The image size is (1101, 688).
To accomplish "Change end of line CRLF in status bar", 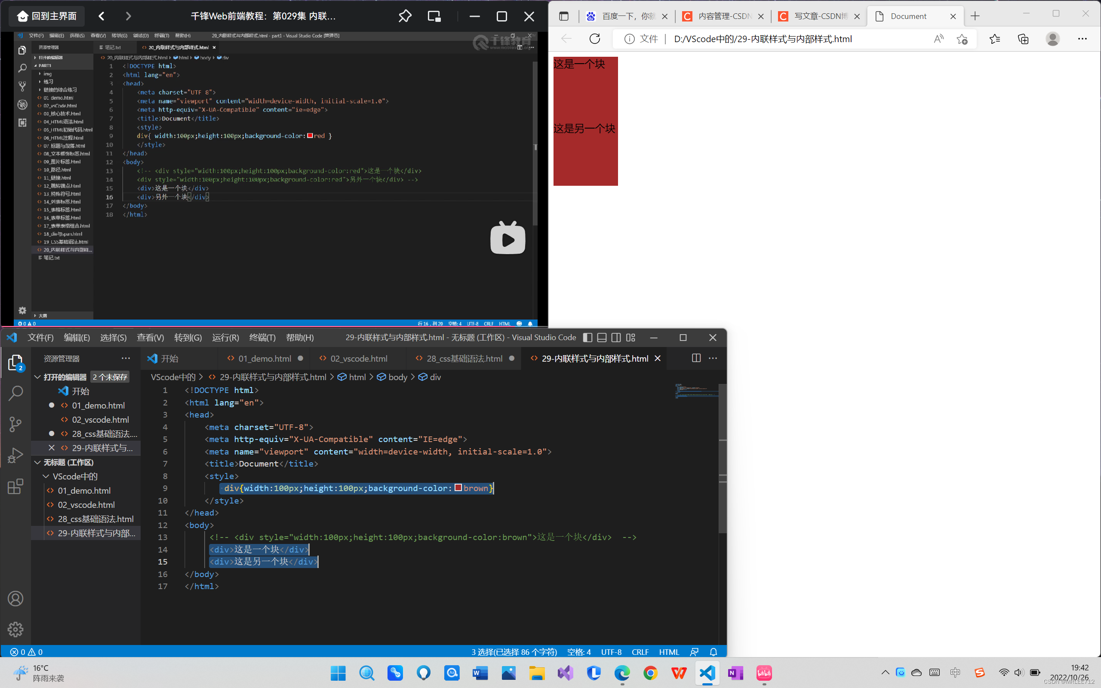I will point(640,651).
